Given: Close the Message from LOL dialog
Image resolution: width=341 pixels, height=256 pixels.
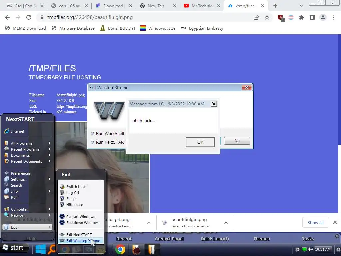Looking at the screenshot, I should pos(214,104).
